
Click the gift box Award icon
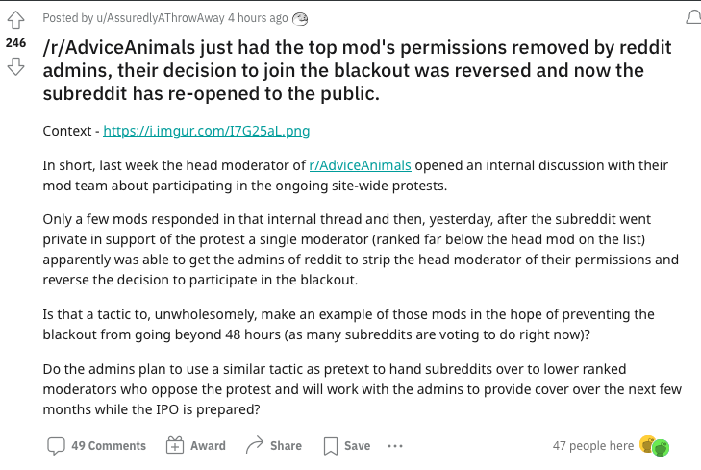coord(175,445)
